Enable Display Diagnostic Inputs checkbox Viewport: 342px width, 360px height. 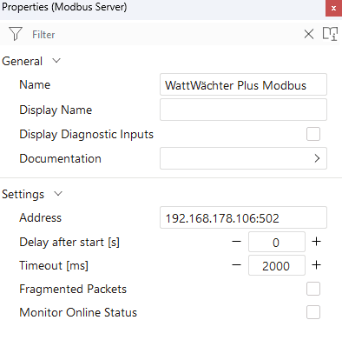313,134
